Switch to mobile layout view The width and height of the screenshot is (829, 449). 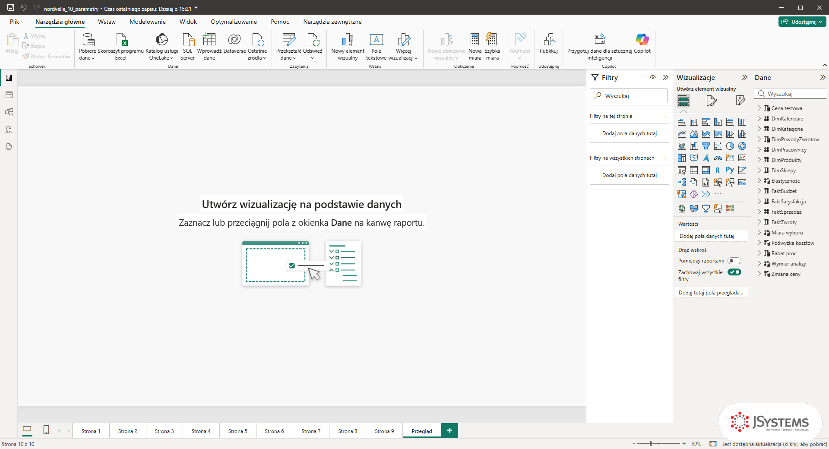pos(46,430)
